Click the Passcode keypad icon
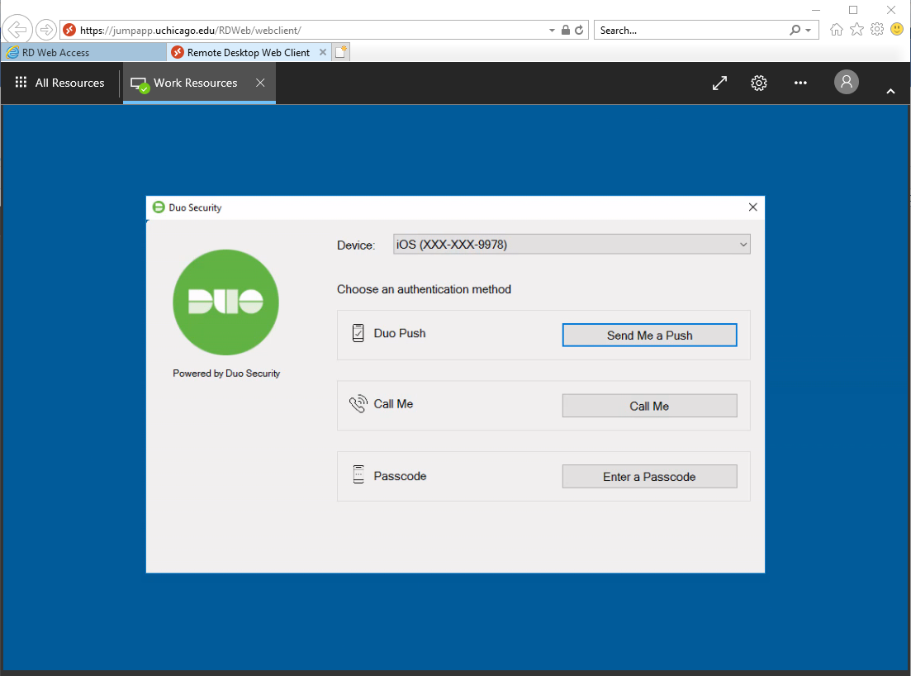 pos(358,474)
